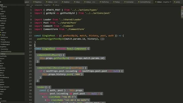Open ProfileImage.js in the file explorer

[5, 44]
